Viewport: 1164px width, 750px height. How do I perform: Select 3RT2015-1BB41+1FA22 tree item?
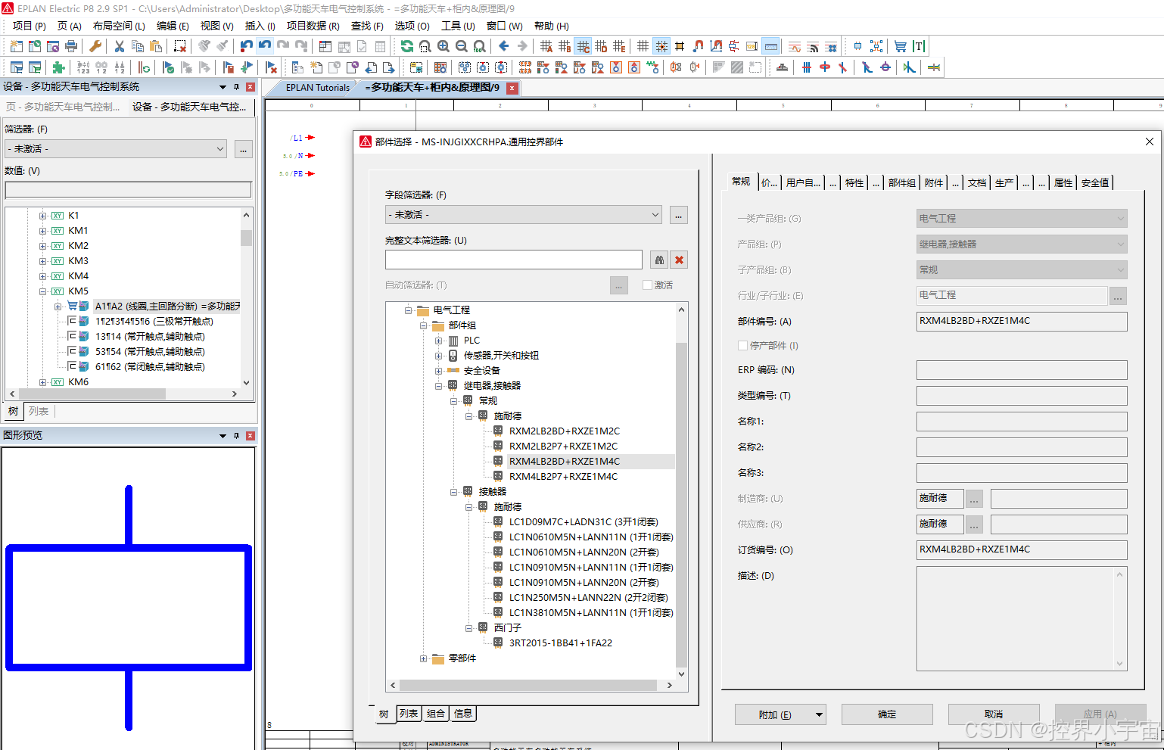coord(560,643)
